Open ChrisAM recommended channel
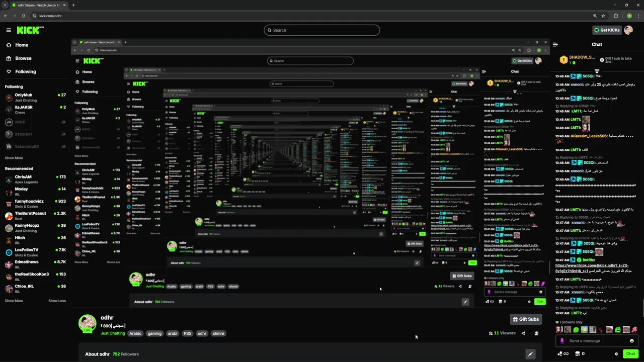Image resolution: width=644 pixels, height=362 pixels. click(35, 179)
